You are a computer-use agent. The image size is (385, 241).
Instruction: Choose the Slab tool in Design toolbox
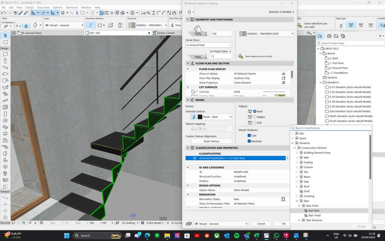point(5,74)
